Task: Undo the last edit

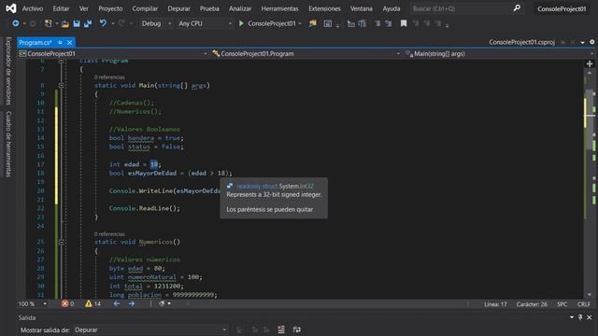Action: 103,23
